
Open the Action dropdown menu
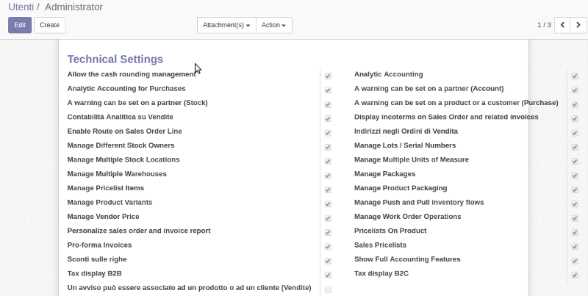click(273, 25)
